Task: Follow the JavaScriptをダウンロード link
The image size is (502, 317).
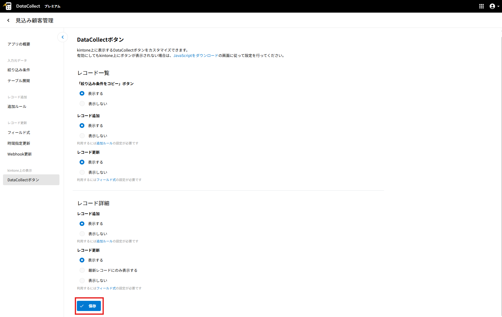Action: [x=196, y=55]
